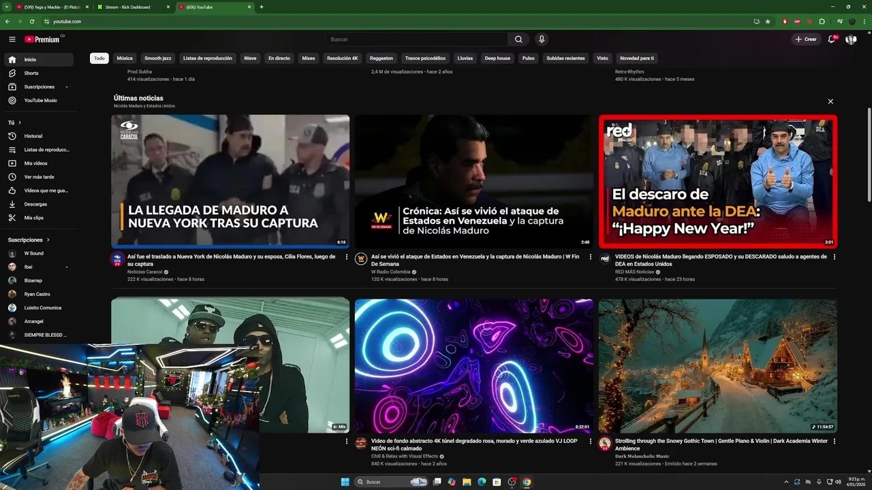Open Mis videos in sidebar
The image size is (872, 490).
click(38, 163)
